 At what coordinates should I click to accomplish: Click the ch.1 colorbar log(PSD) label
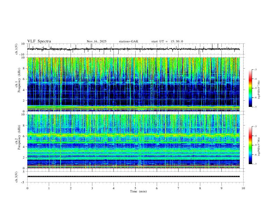[259, 90]
